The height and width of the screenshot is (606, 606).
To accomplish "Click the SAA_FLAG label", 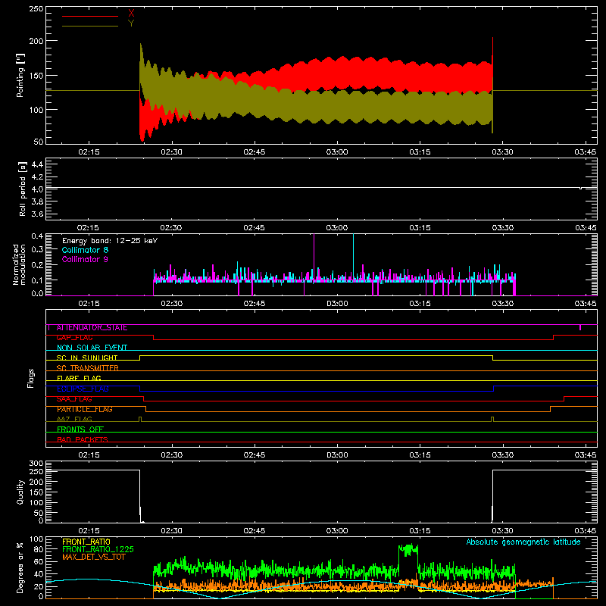I will tap(74, 399).
